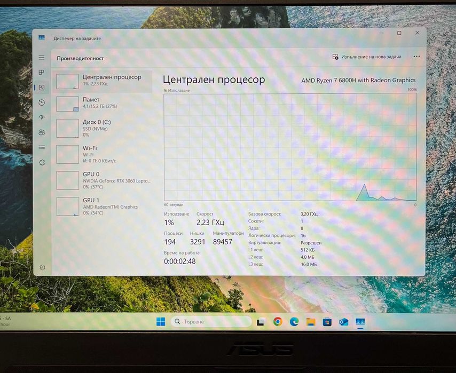Open Startup apps icon in sidebar
The height and width of the screenshot is (373, 456).
click(x=42, y=117)
